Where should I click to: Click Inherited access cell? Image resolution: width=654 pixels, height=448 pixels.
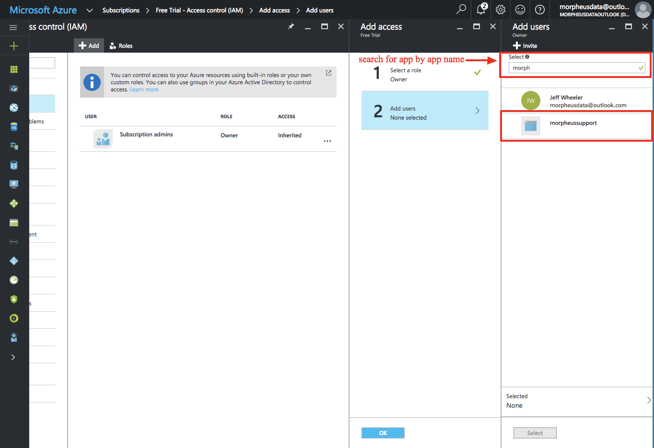click(x=290, y=135)
